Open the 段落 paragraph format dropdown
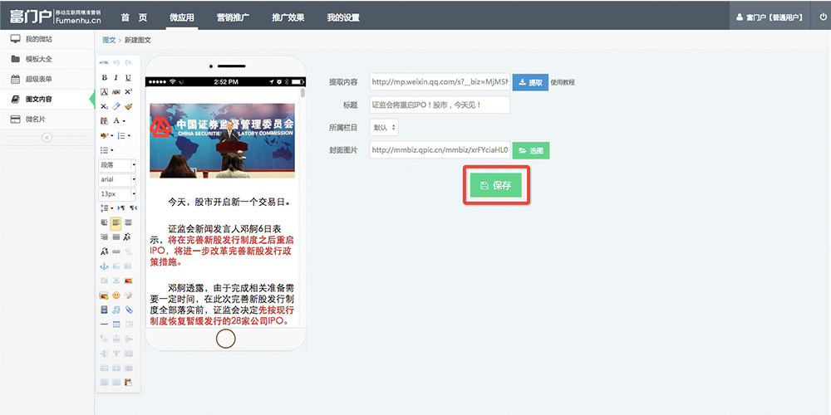Image resolution: width=831 pixels, height=415 pixels. [117, 164]
